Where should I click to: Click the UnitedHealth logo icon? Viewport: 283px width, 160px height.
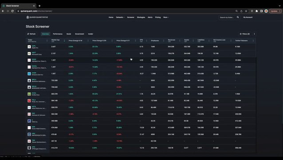click(x=29, y=134)
